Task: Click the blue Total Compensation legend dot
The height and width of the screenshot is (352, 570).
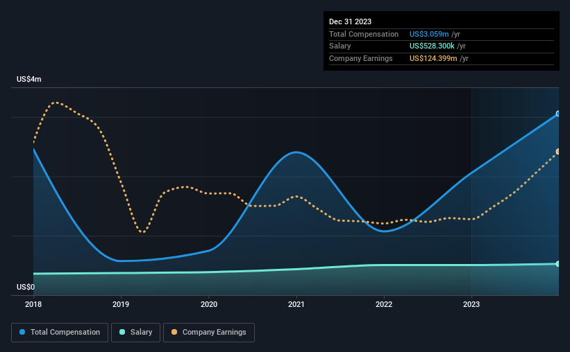Action: 22,332
